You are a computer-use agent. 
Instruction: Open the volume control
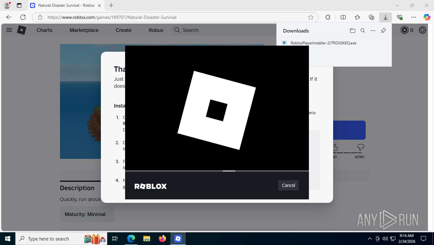click(x=385, y=239)
